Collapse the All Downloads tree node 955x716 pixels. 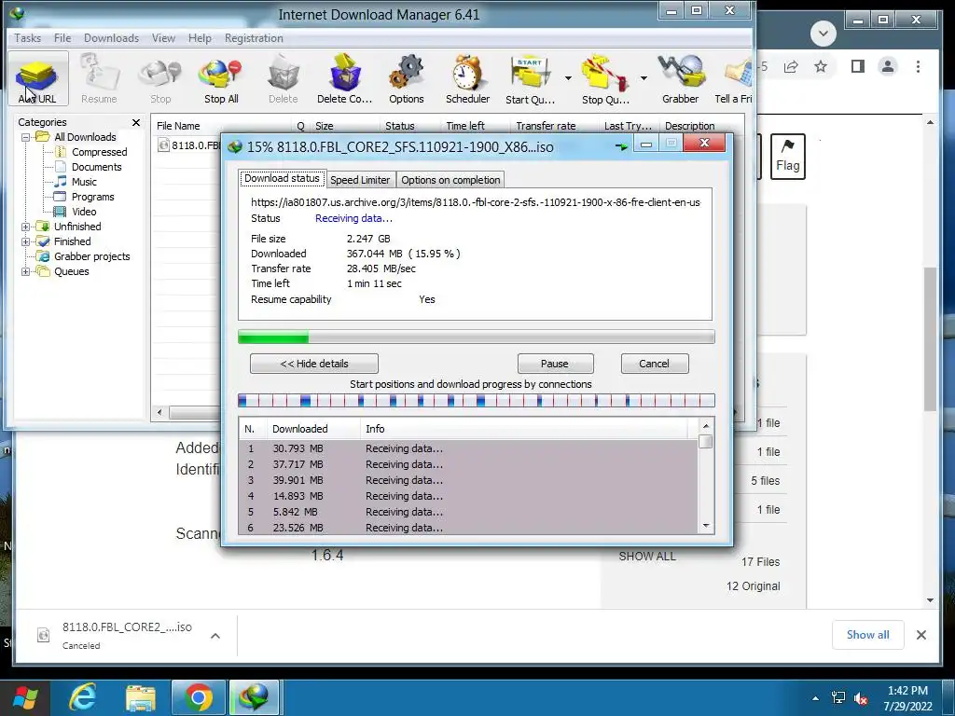pos(25,138)
